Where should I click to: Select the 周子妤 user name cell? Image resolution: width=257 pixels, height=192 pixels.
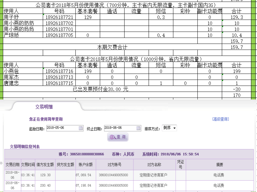23,17
